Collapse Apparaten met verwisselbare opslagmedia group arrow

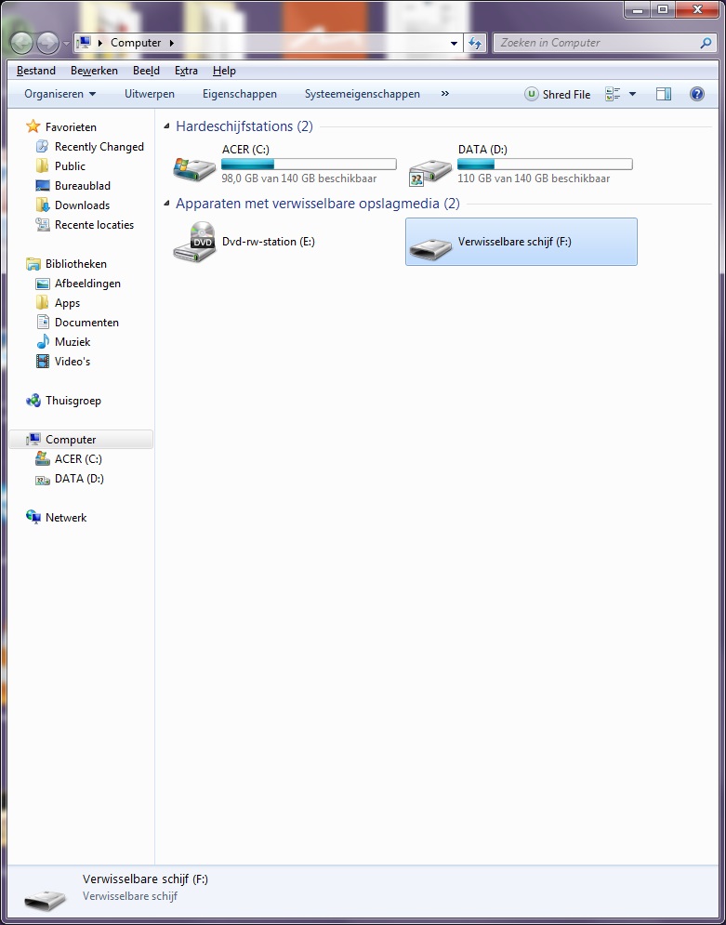pyautogui.click(x=167, y=205)
